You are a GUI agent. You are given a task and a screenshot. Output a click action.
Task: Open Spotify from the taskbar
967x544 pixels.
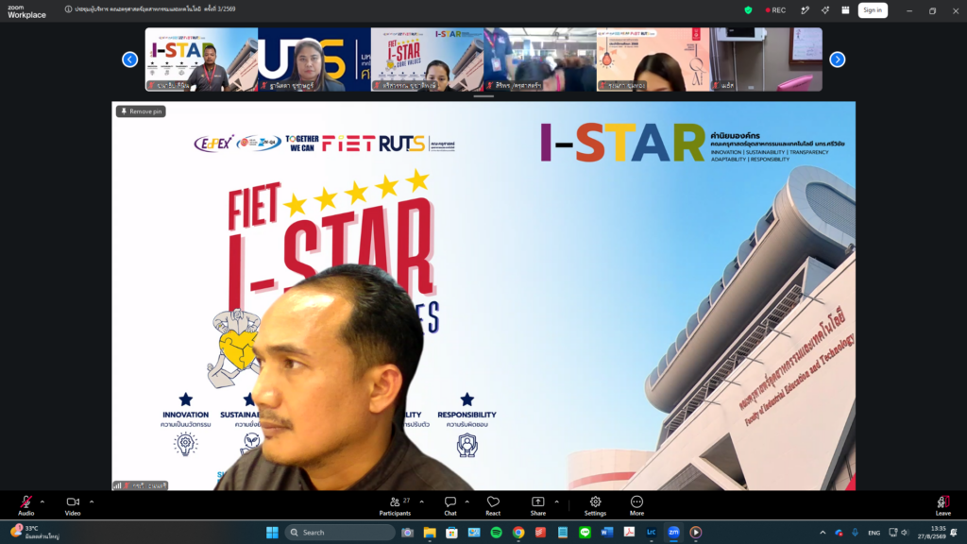click(497, 533)
